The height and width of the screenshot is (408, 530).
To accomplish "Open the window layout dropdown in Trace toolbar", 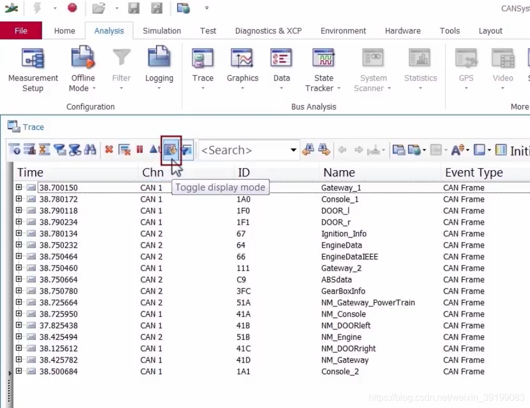I will point(489,150).
